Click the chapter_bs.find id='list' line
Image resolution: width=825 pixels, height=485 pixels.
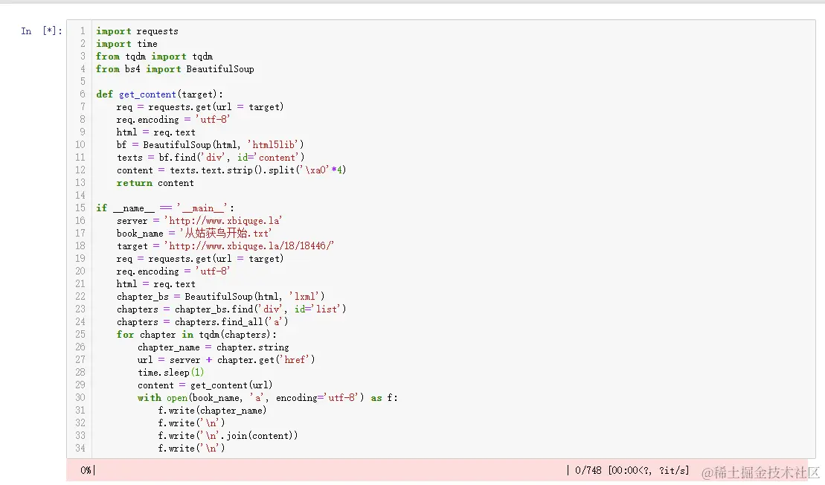[231, 309]
